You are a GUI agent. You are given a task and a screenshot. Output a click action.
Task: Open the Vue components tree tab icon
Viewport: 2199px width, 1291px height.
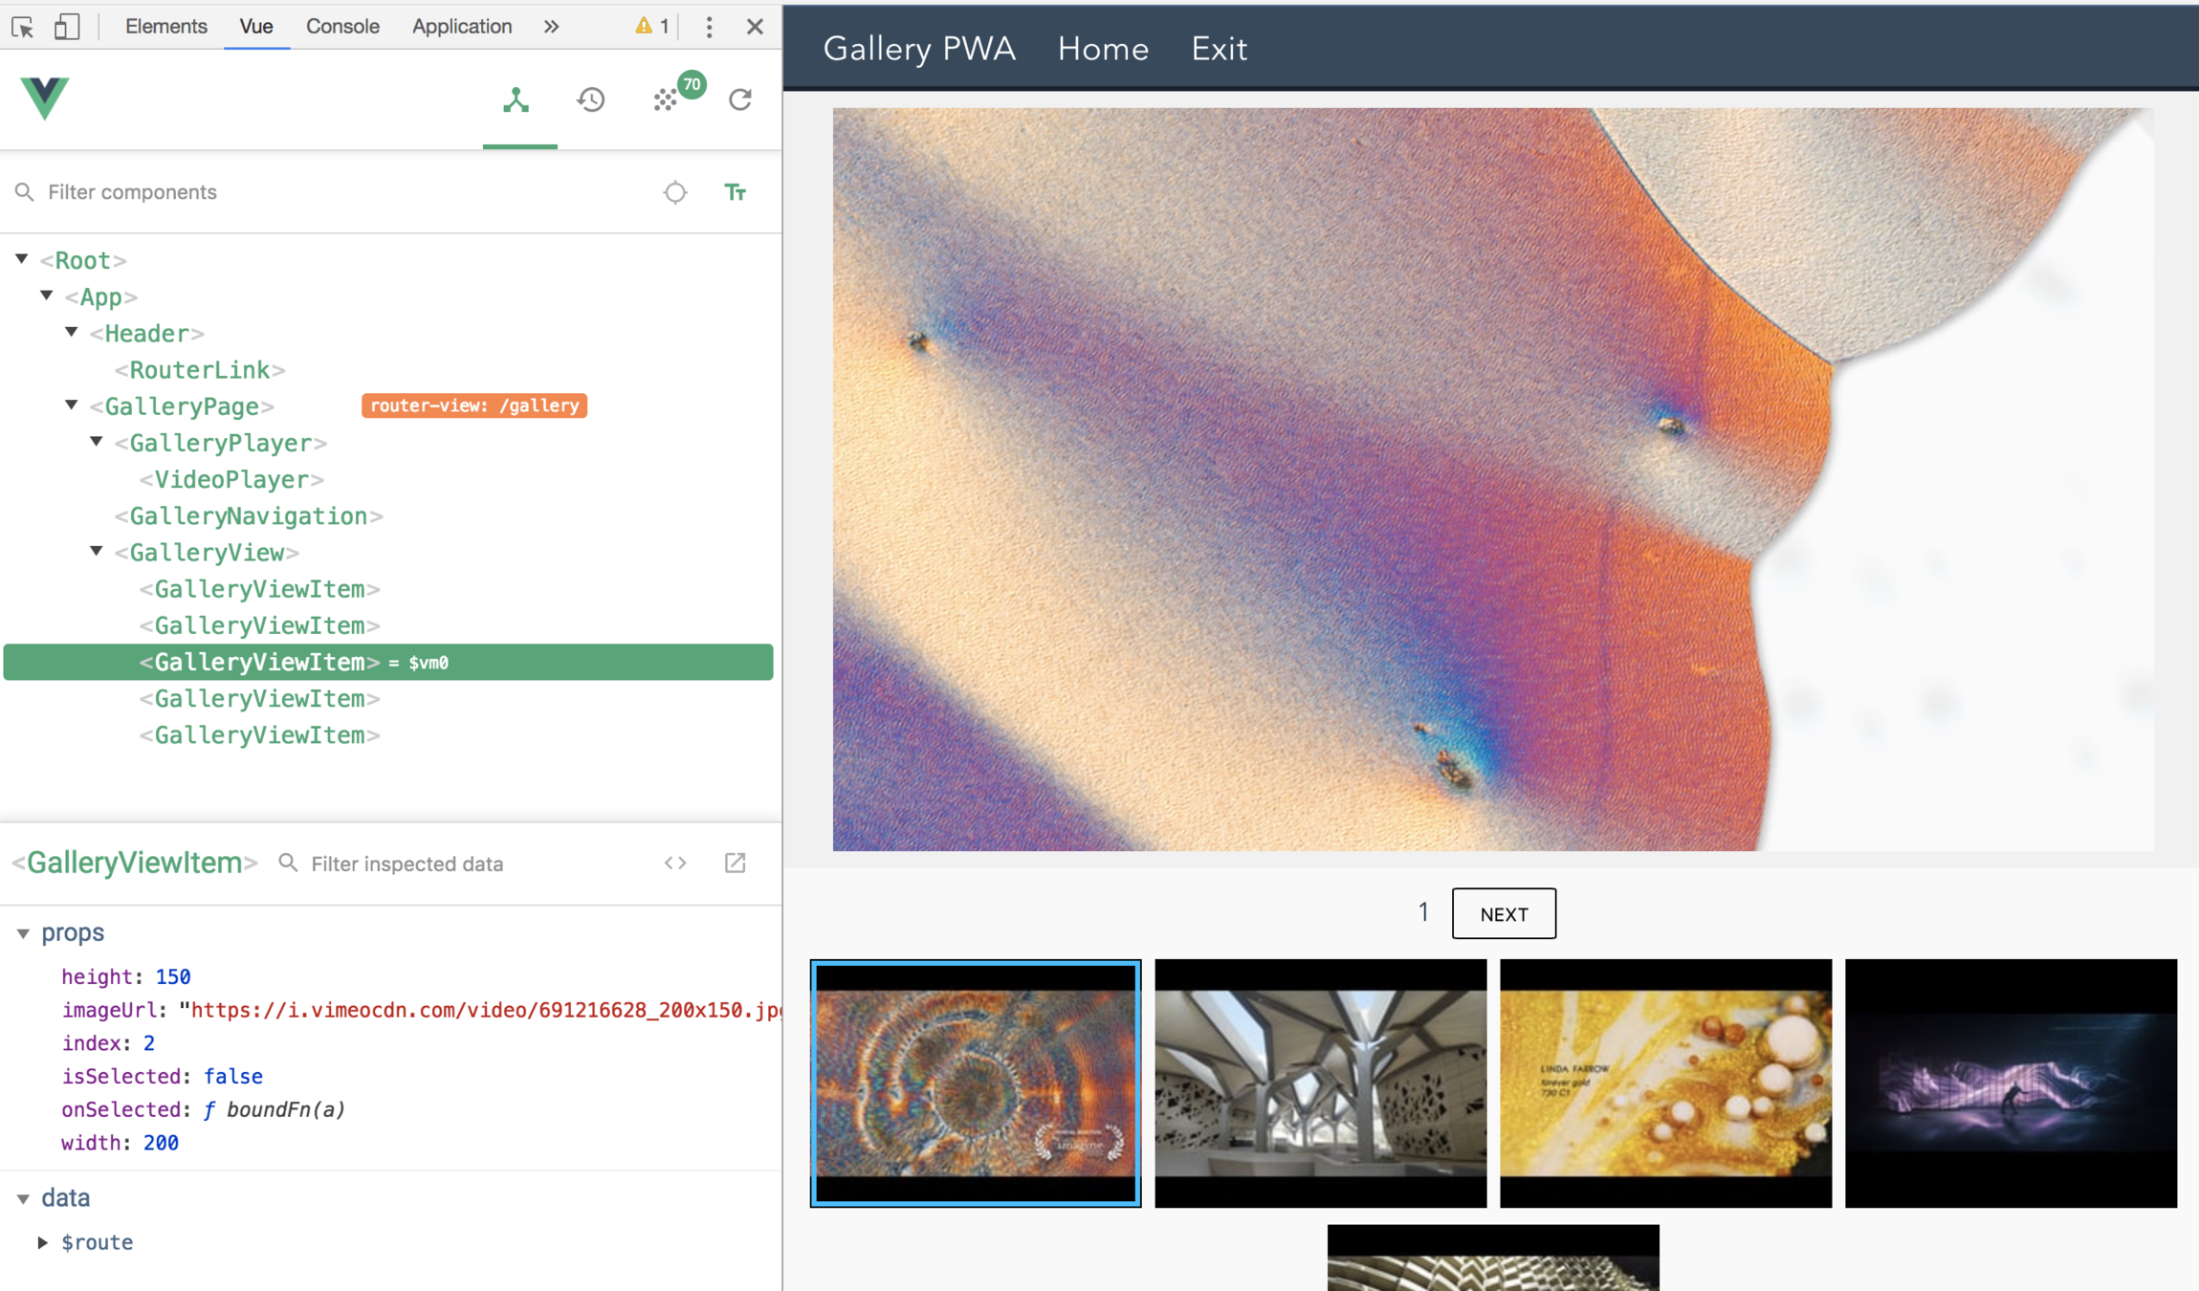(517, 100)
